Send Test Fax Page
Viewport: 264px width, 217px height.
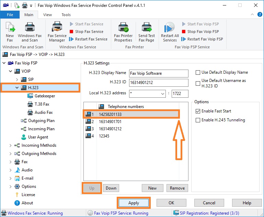147,32
